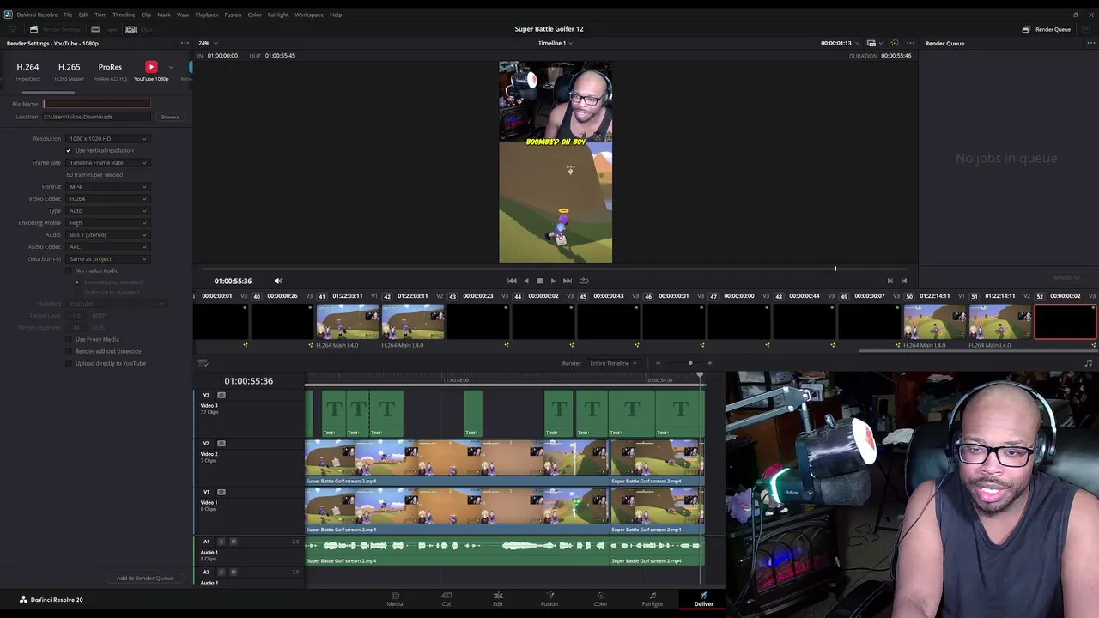The image size is (1099, 618).
Task: Mute the Audio 2 track (M)
Action: click(x=233, y=572)
